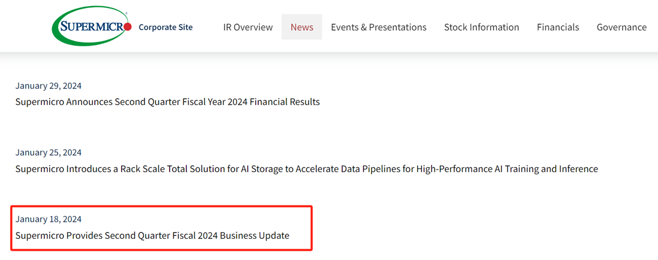Screen dimensions: 658x260
Task: Expand the Events & Presentations menu
Action: point(379,27)
